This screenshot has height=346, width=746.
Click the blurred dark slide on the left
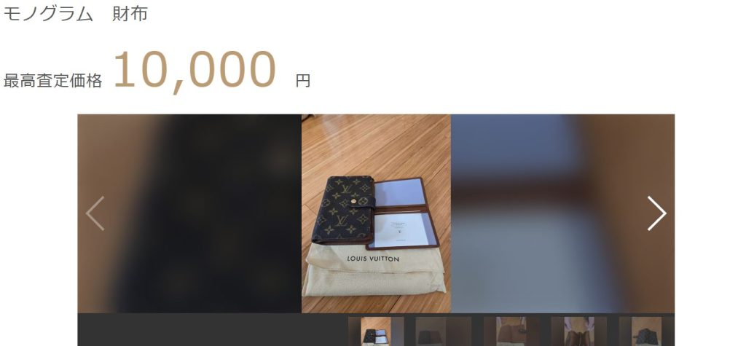(x=189, y=213)
